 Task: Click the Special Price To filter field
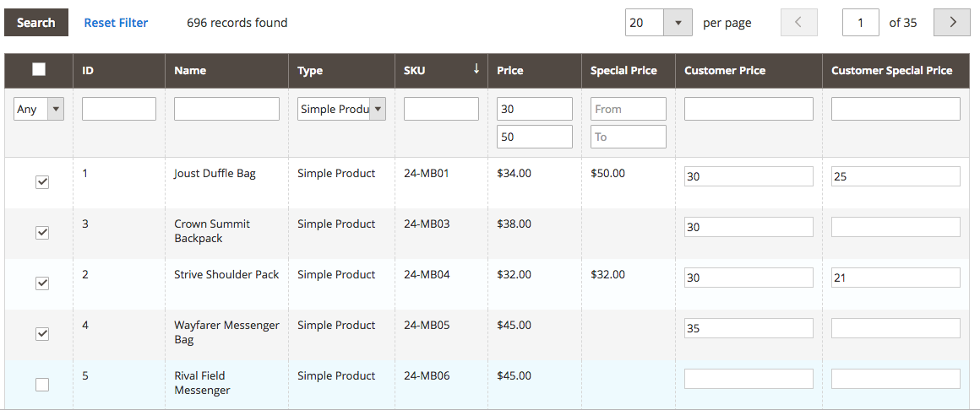[x=628, y=137]
